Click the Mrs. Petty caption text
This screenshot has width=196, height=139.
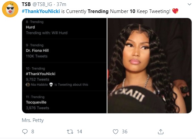coord(33,120)
